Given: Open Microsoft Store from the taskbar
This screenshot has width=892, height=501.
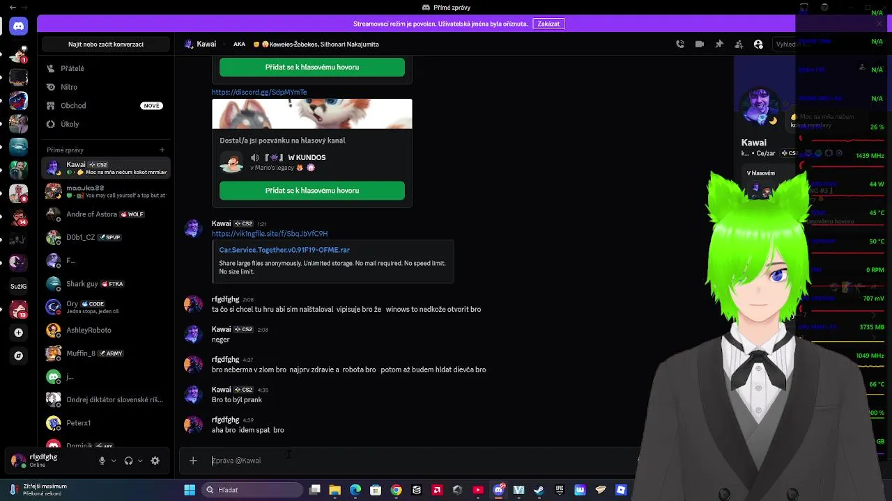Looking at the screenshot, I should tap(376, 490).
